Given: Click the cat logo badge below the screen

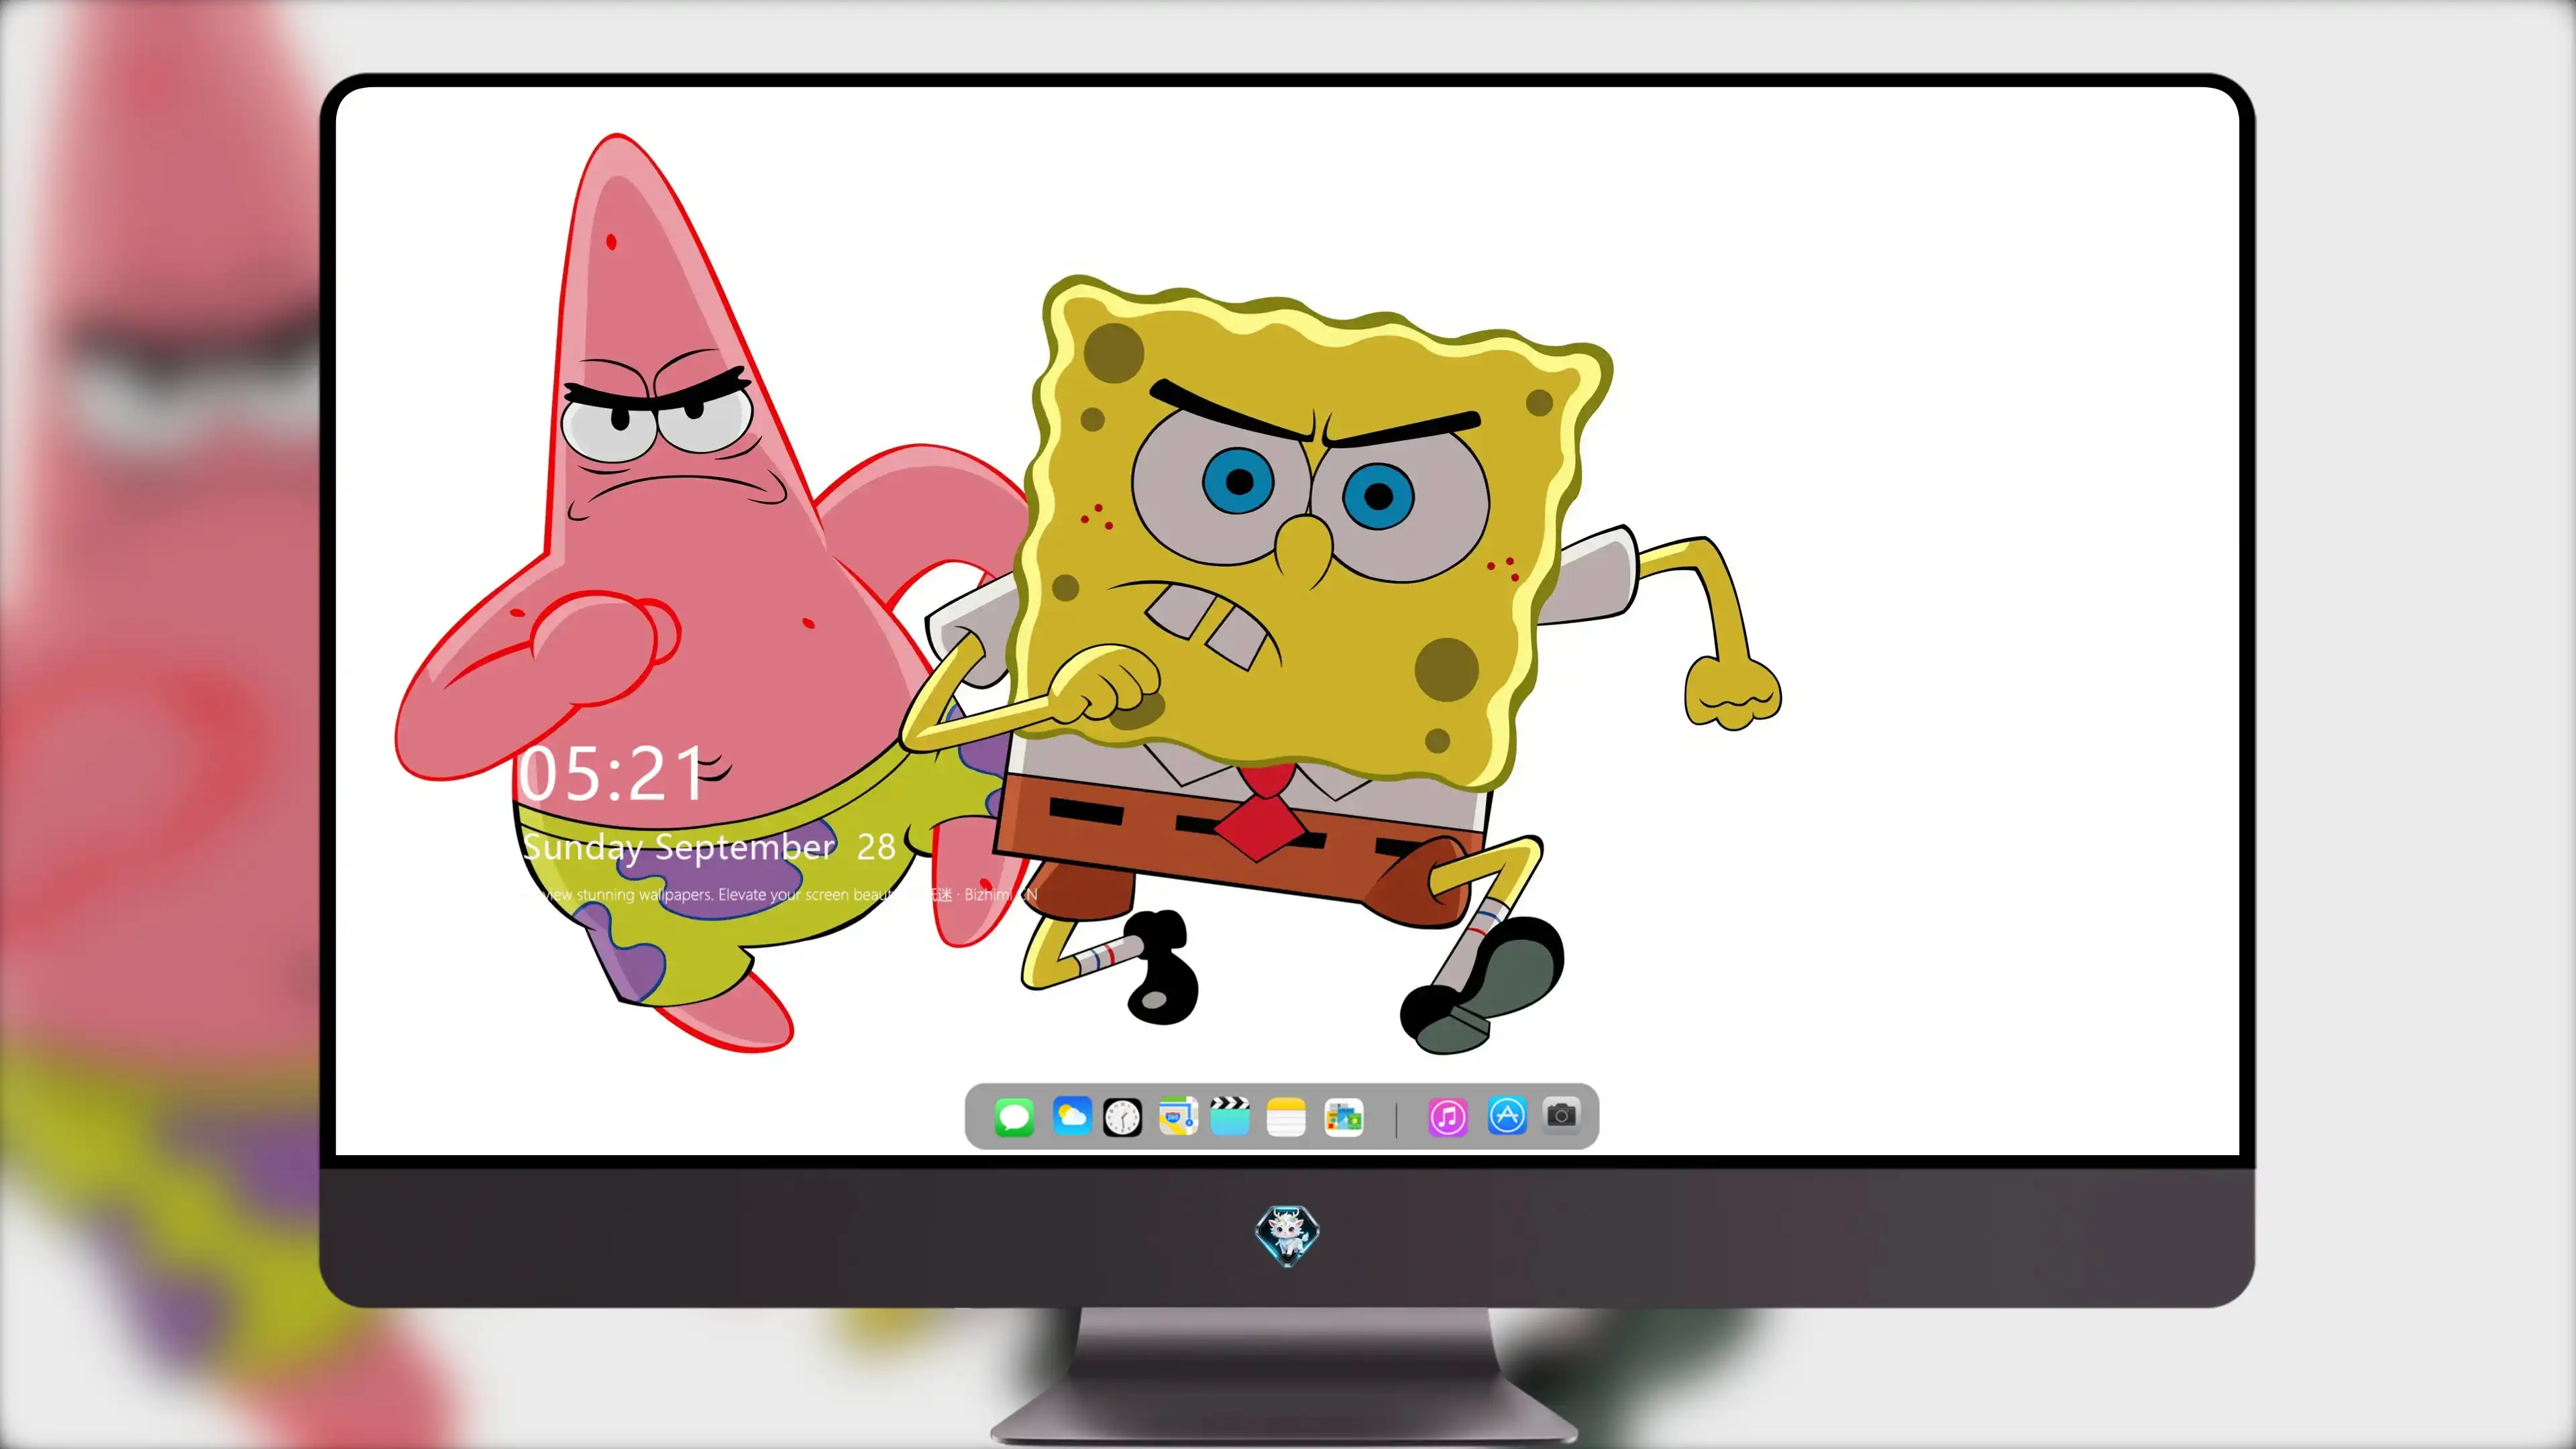Looking at the screenshot, I should [1287, 1235].
